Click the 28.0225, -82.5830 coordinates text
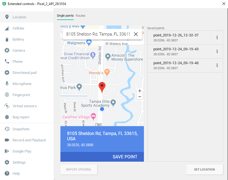The height and width of the screenshot is (180, 228). [80, 145]
